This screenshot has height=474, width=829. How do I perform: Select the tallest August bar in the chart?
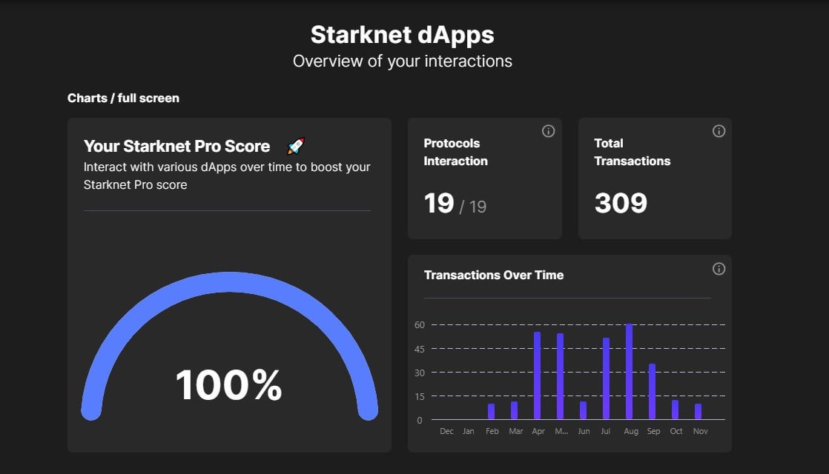(x=630, y=370)
